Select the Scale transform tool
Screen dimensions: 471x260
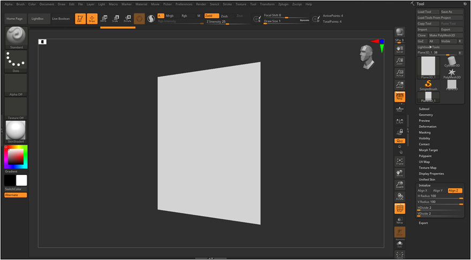point(115,19)
